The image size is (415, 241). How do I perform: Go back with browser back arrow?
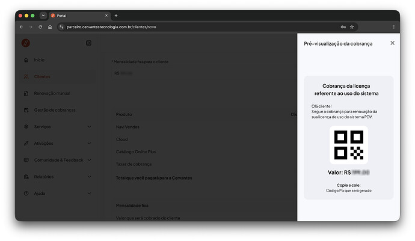[21, 27]
